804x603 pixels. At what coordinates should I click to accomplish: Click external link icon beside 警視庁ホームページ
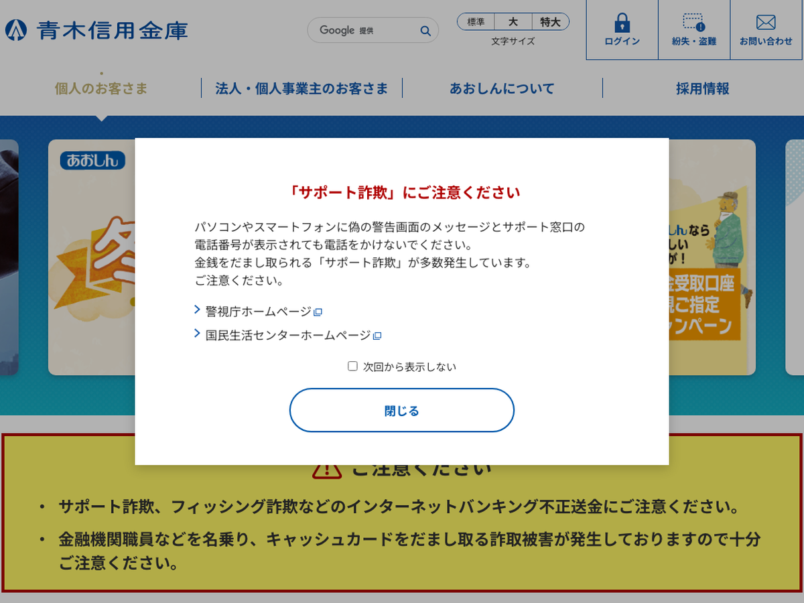coord(318,312)
